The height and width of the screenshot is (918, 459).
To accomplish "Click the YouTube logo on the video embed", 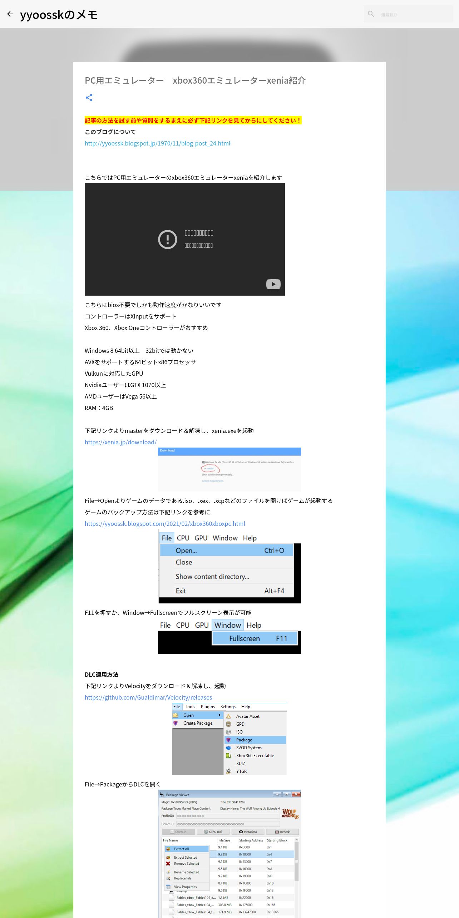I will [x=273, y=284].
